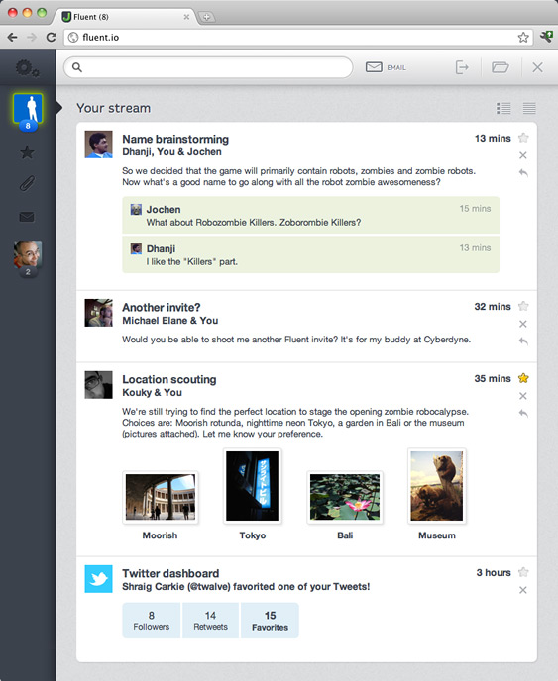Dismiss the Twitter dashboard item
This screenshot has height=681, width=558.
[523, 590]
